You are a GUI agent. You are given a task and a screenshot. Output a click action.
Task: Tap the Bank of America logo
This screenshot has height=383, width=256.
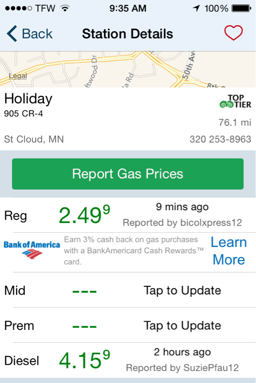(x=32, y=249)
